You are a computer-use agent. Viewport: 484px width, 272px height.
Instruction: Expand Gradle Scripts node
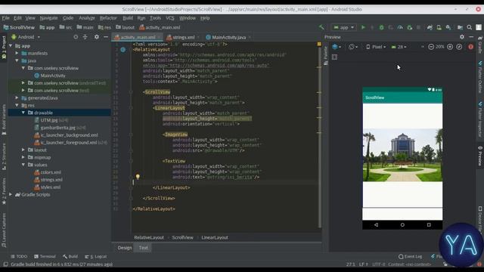(11, 195)
